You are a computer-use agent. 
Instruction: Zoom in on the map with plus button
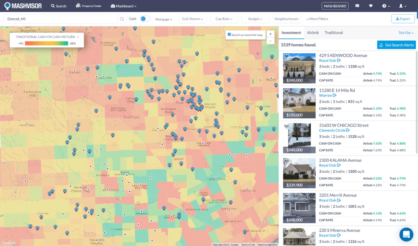270,34
